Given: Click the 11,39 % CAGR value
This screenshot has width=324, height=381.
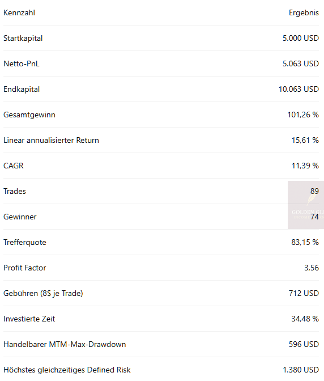Looking at the screenshot, I should click(x=305, y=166).
